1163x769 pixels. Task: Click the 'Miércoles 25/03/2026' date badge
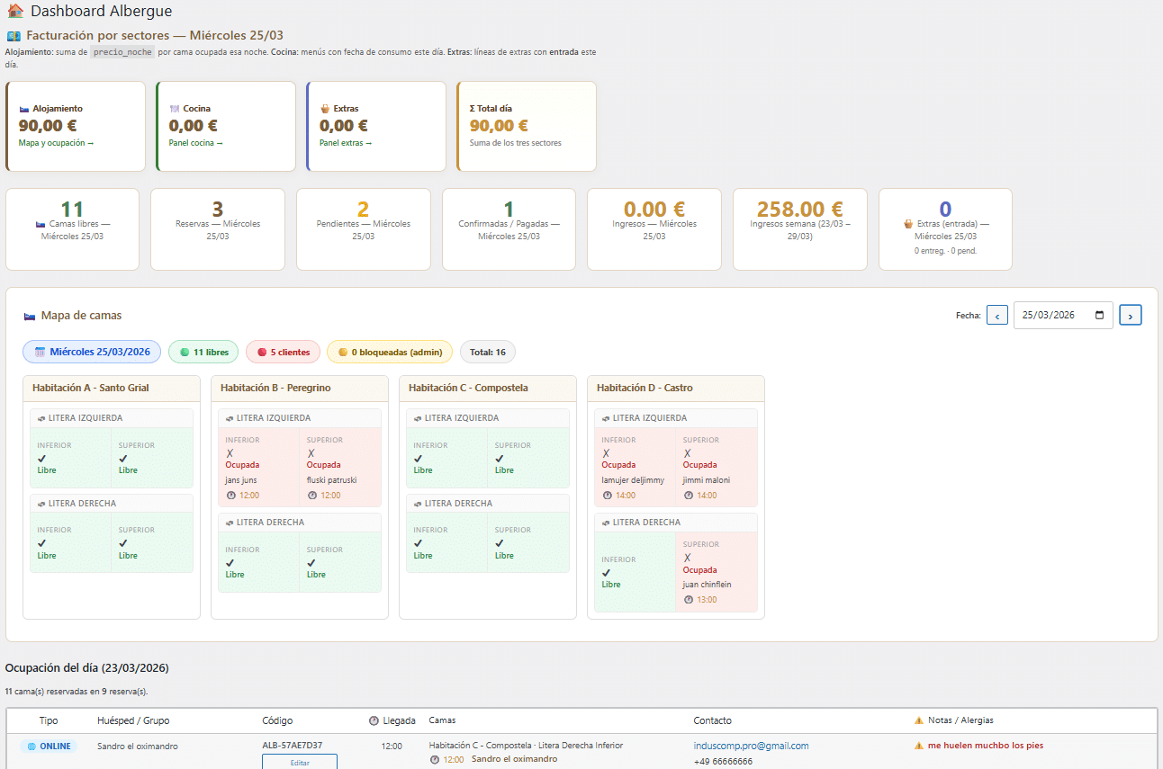click(92, 352)
